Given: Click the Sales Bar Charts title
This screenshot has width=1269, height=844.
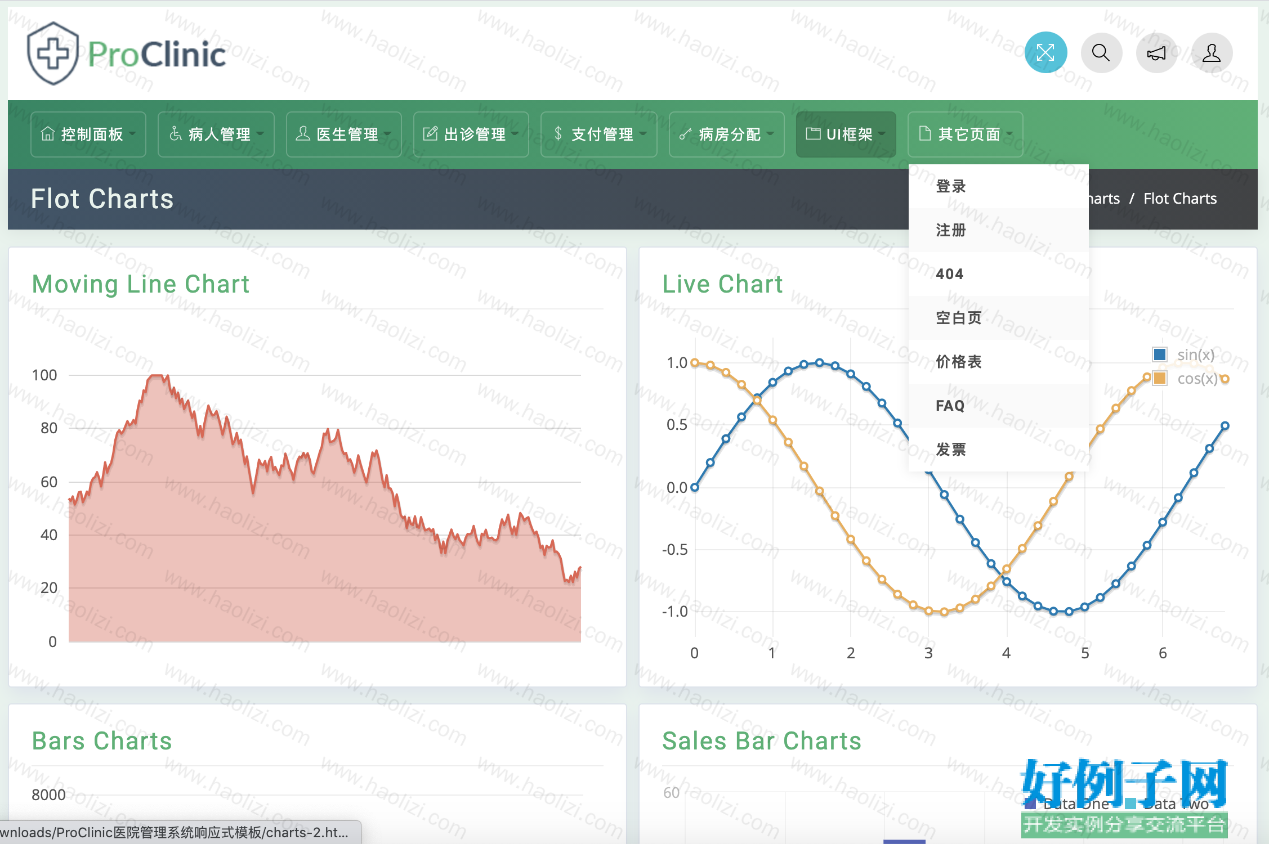Looking at the screenshot, I should click(x=762, y=741).
